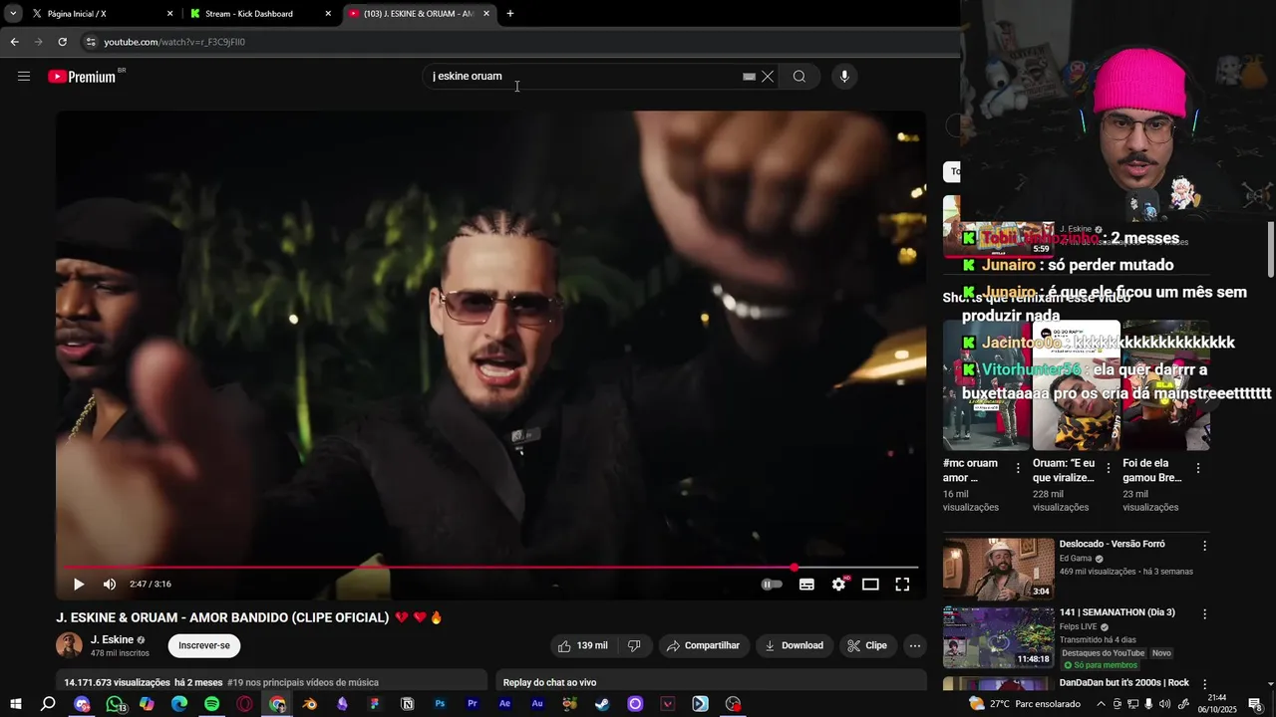Close the Kick Dashboard tab
Image resolution: width=1276 pixels, height=717 pixels.
click(328, 14)
